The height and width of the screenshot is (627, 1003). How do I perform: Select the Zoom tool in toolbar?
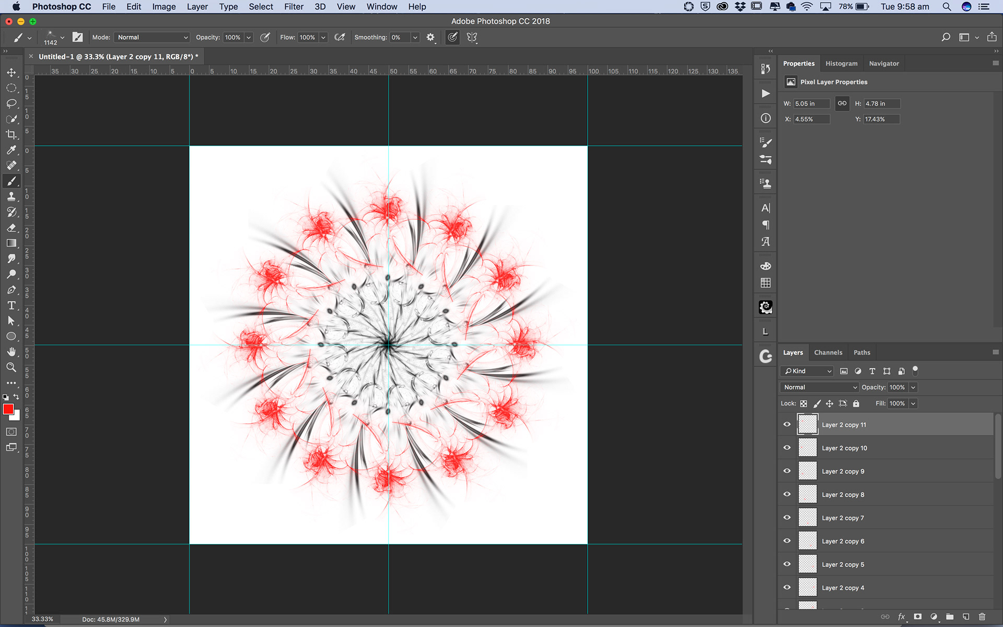(11, 367)
